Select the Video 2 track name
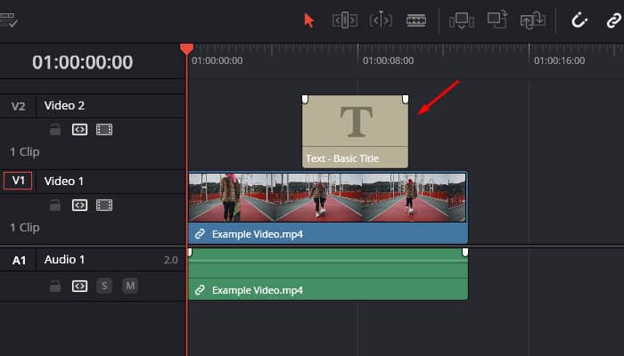624x356 pixels. (64, 106)
